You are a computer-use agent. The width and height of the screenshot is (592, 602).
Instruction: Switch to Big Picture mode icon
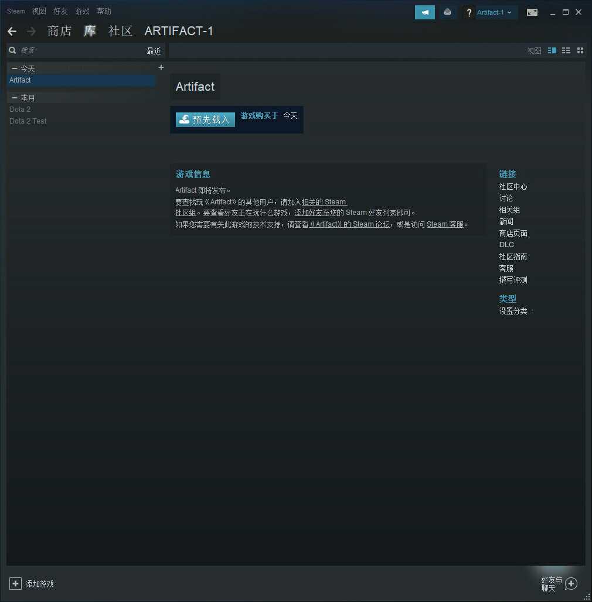(x=532, y=12)
